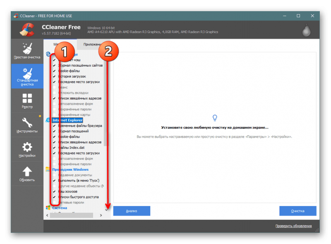Click the pear icon in the header
Image resolution: width=331 pixels, height=244 pixels.
pyautogui.click(x=306, y=30)
